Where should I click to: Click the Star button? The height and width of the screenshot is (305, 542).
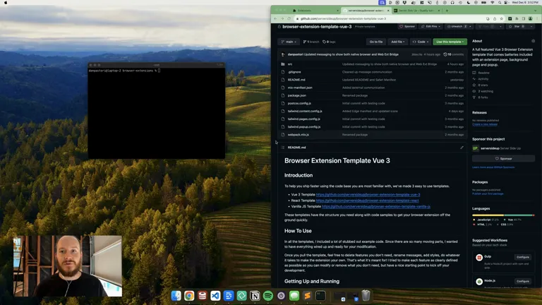pos(517,27)
